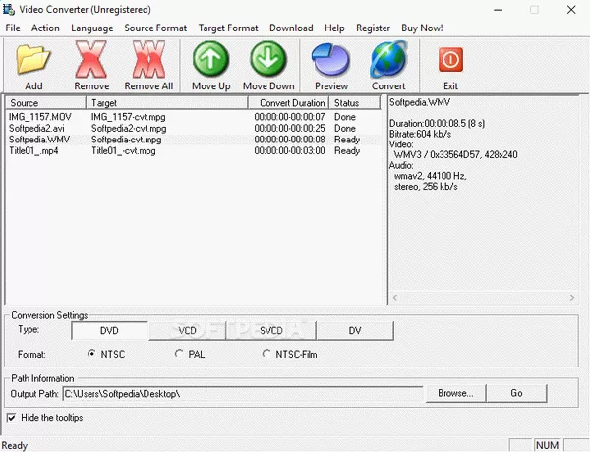590x452 pixels.
Task: Click the red Remove X icon
Action: [x=91, y=59]
